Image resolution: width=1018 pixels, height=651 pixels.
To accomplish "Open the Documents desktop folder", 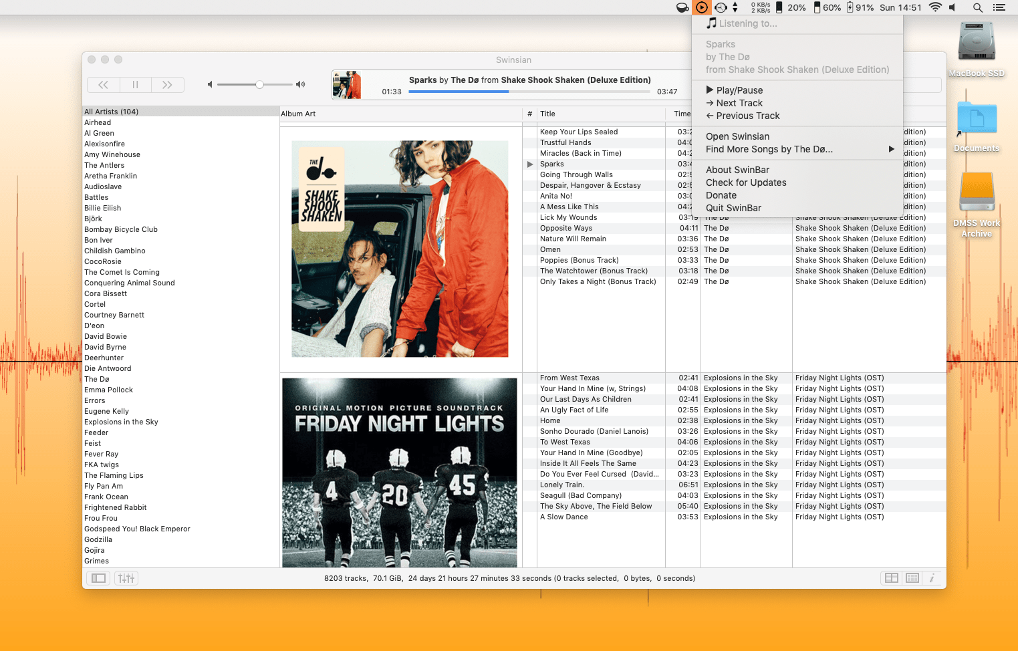I will [x=977, y=126].
